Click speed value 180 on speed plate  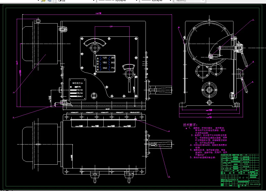(x=105, y=63)
